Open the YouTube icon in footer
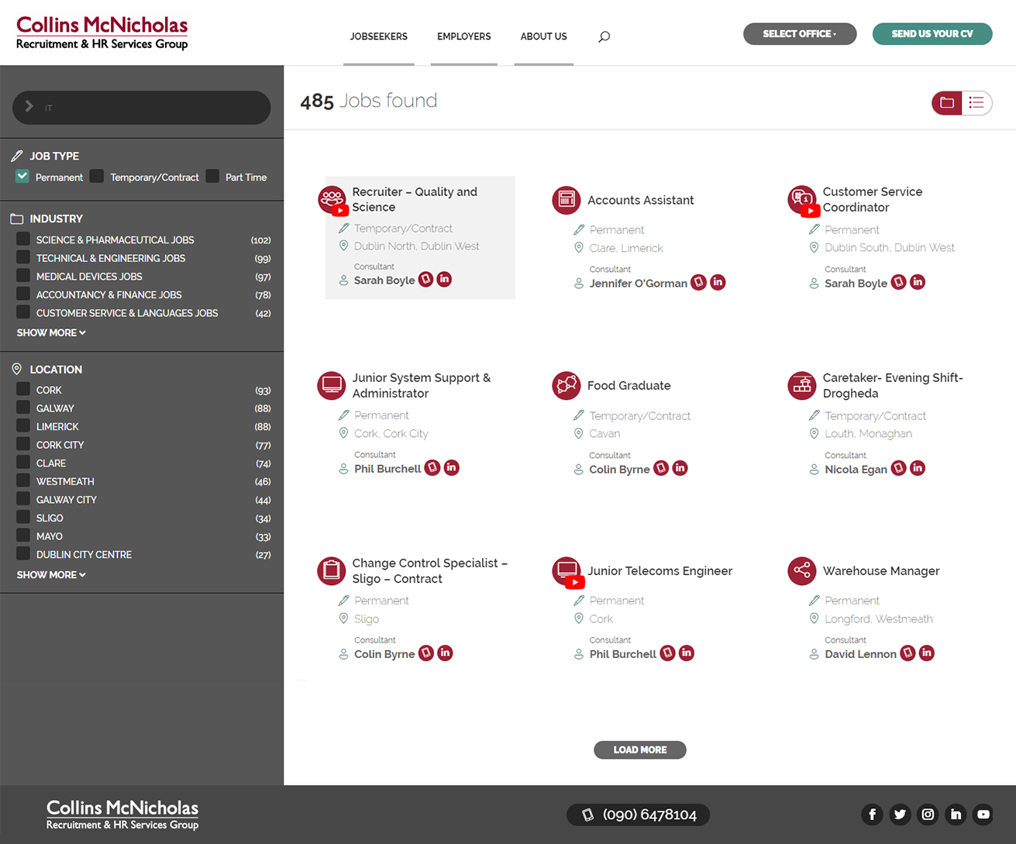The width and height of the screenshot is (1016, 844). pos(983,815)
